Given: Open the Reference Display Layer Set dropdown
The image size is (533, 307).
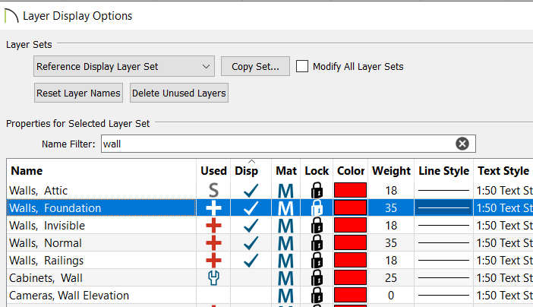Looking at the screenshot, I should [x=124, y=66].
